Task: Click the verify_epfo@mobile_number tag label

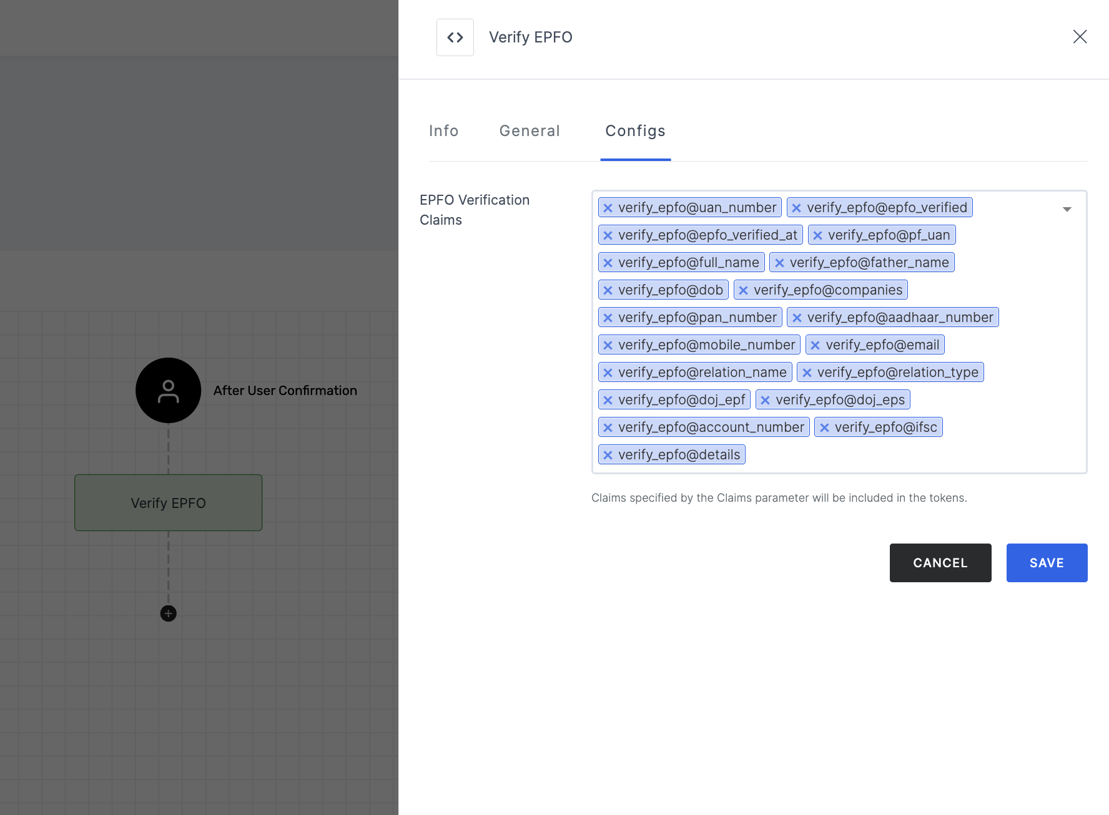Action: click(707, 345)
